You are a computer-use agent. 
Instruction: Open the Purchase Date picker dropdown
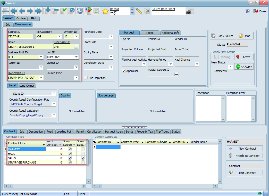111,36
